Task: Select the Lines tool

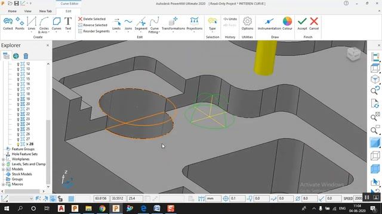Action: [x=32, y=24]
